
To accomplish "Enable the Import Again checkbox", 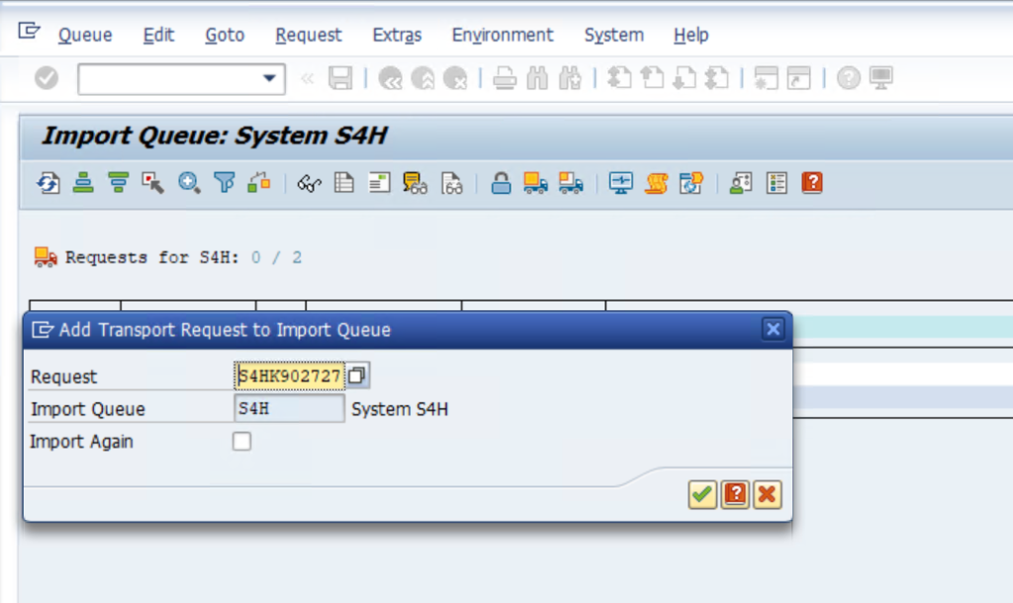I will [x=241, y=442].
